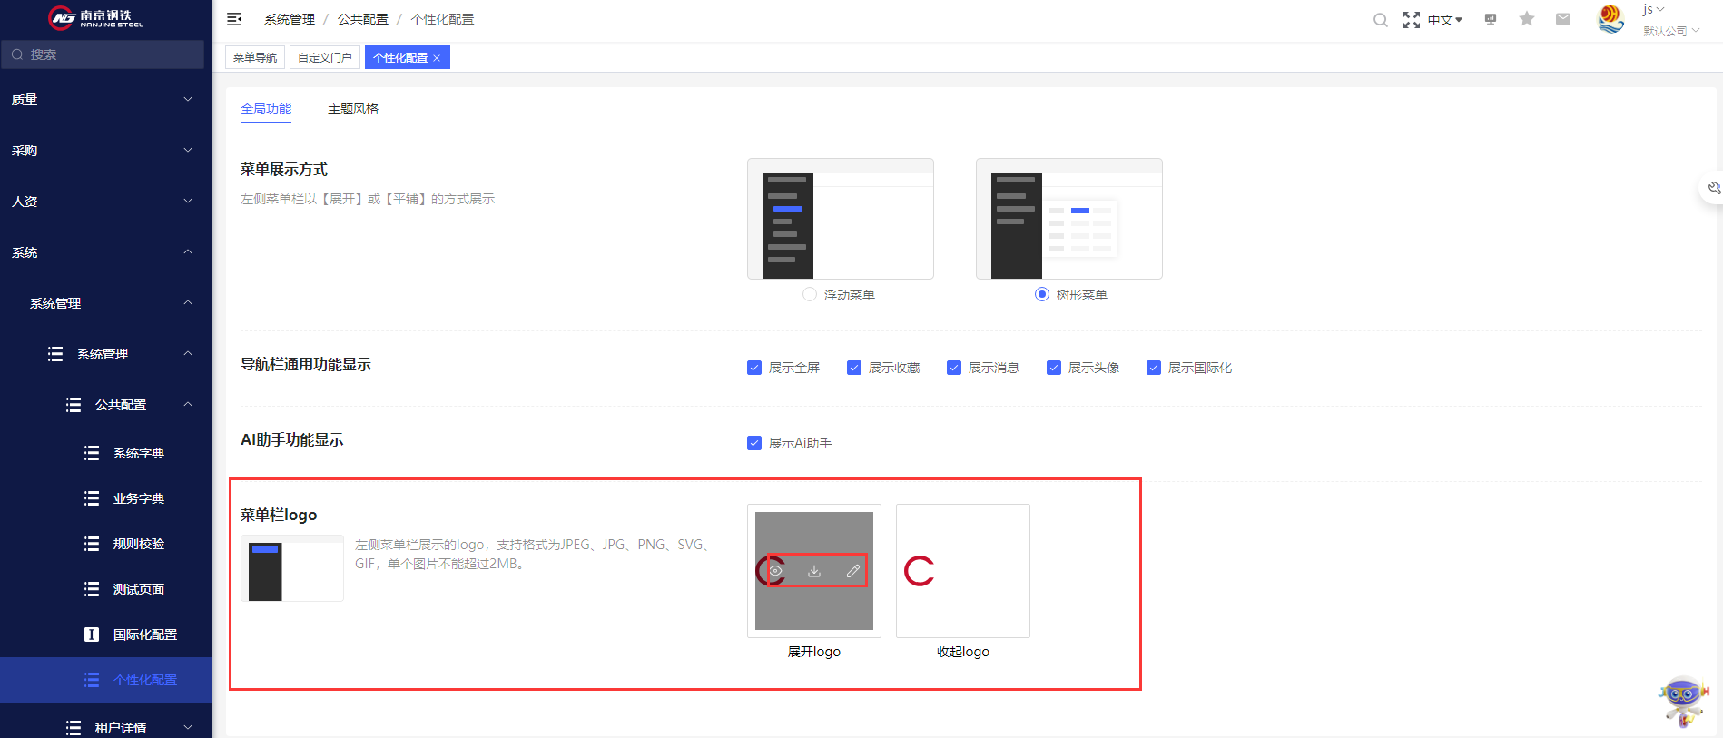Download the 展开logo image
The height and width of the screenshot is (738, 1723).
(x=814, y=571)
